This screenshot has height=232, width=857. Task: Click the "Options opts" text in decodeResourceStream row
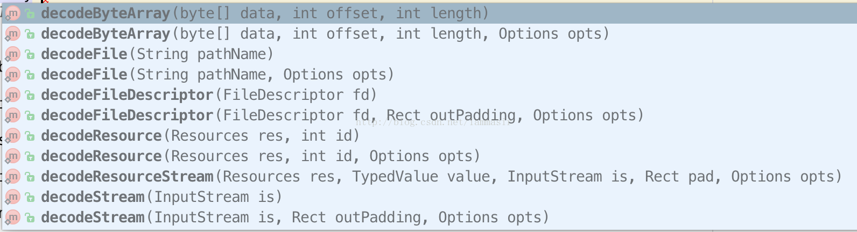point(786,176)
